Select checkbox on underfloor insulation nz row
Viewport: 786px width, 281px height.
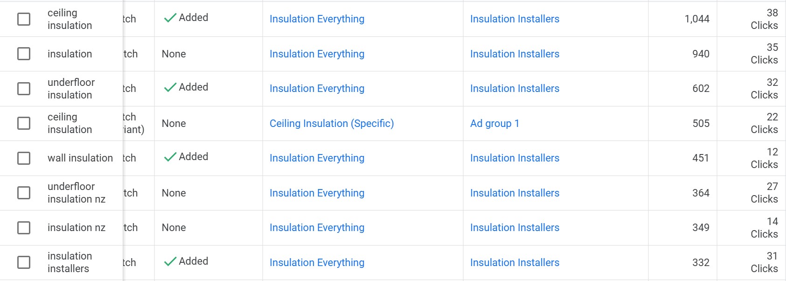(x=23, y=193)
